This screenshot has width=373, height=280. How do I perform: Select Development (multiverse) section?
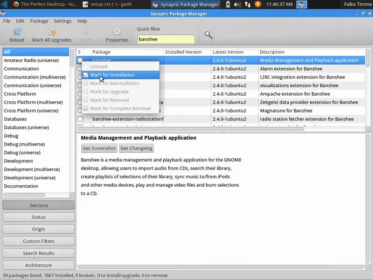[36, 169]
